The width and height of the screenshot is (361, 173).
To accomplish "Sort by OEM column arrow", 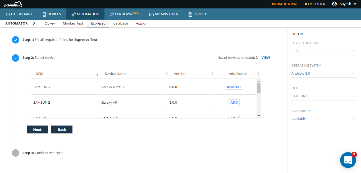I will tap(97, 75).
